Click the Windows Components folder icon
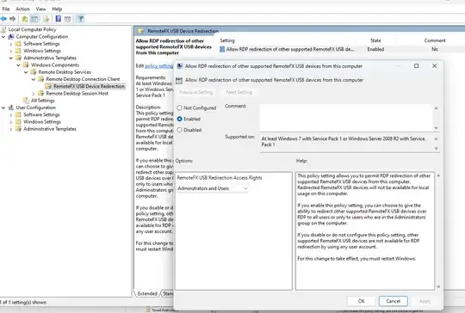 [x=26, y=64]
